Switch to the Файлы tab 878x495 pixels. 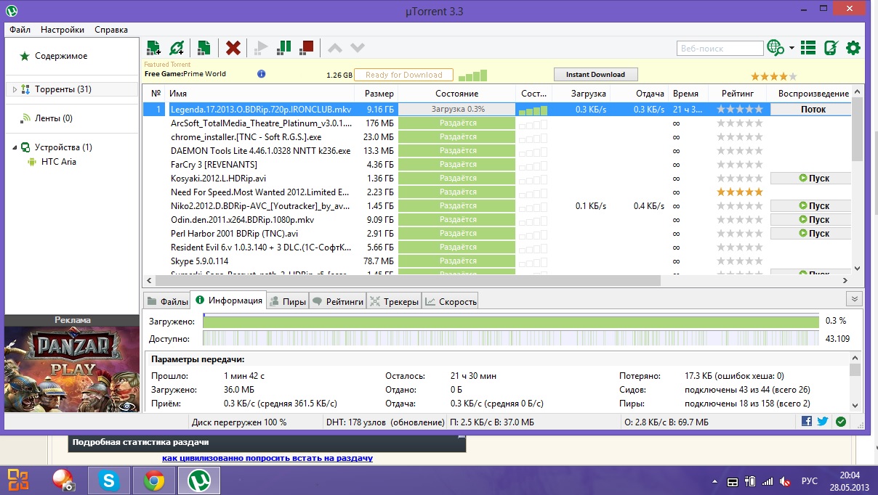[x=167, y=301]
